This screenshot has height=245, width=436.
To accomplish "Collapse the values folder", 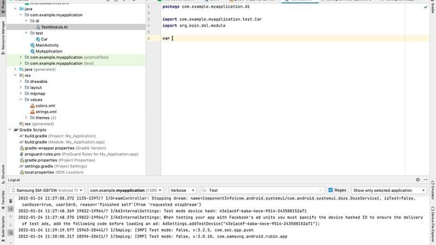I will [20, 100].
